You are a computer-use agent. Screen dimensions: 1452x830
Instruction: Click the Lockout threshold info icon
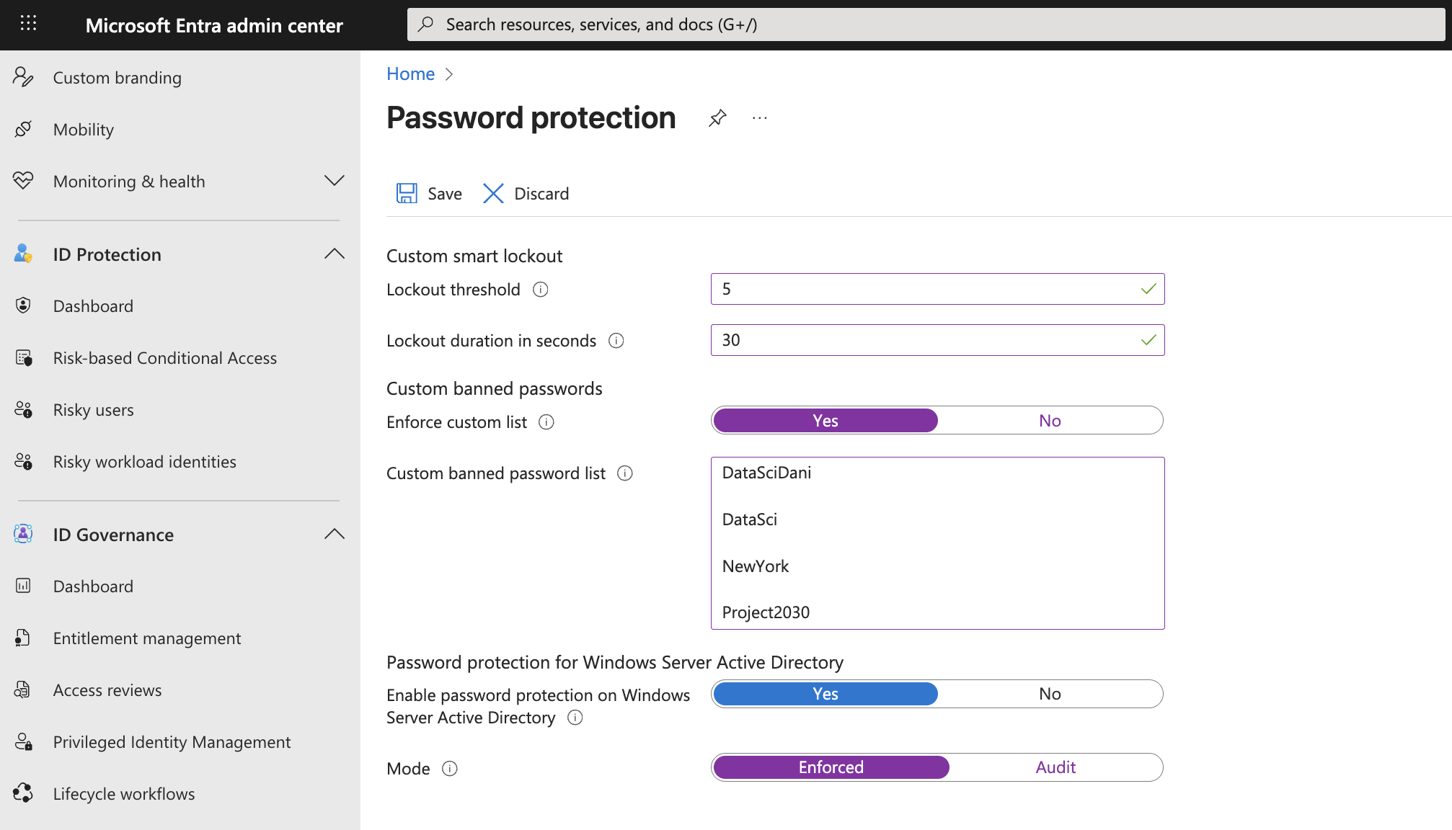point(540,290)
